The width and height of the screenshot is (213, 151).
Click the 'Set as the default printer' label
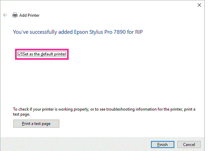[x=44, y=54]
